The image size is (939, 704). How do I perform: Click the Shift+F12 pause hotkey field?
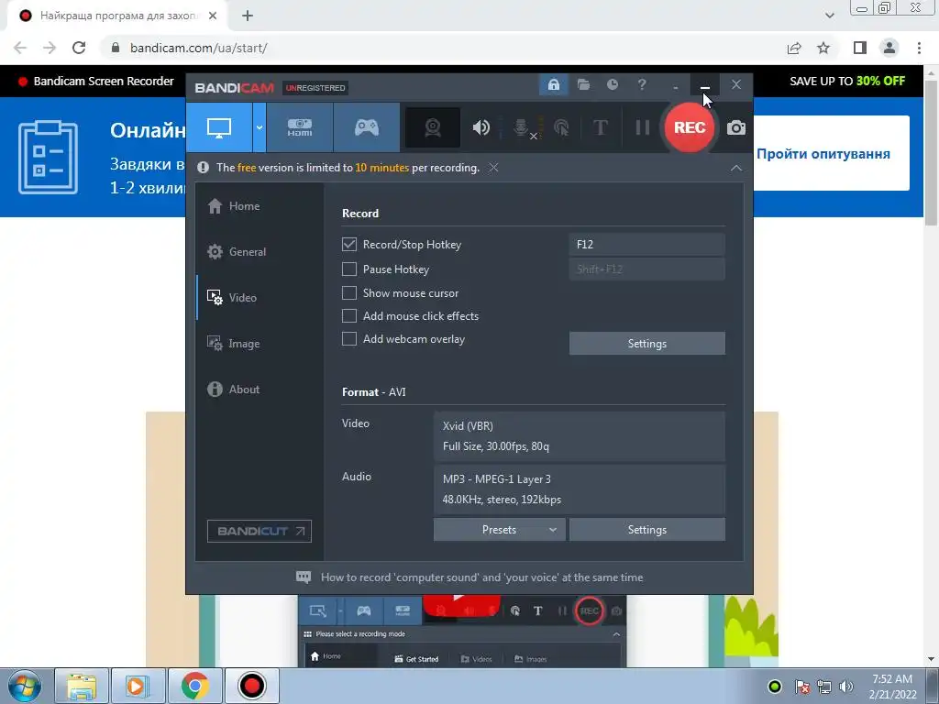pos(646,269)
